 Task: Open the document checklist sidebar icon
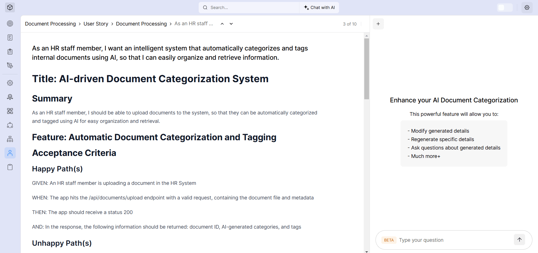click(x=10, y=38)
